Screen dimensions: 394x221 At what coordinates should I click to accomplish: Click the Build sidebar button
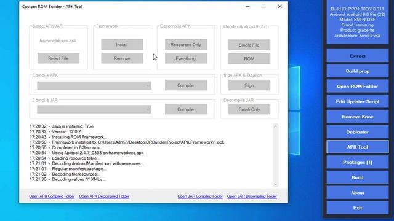click(x=357, y=177)
